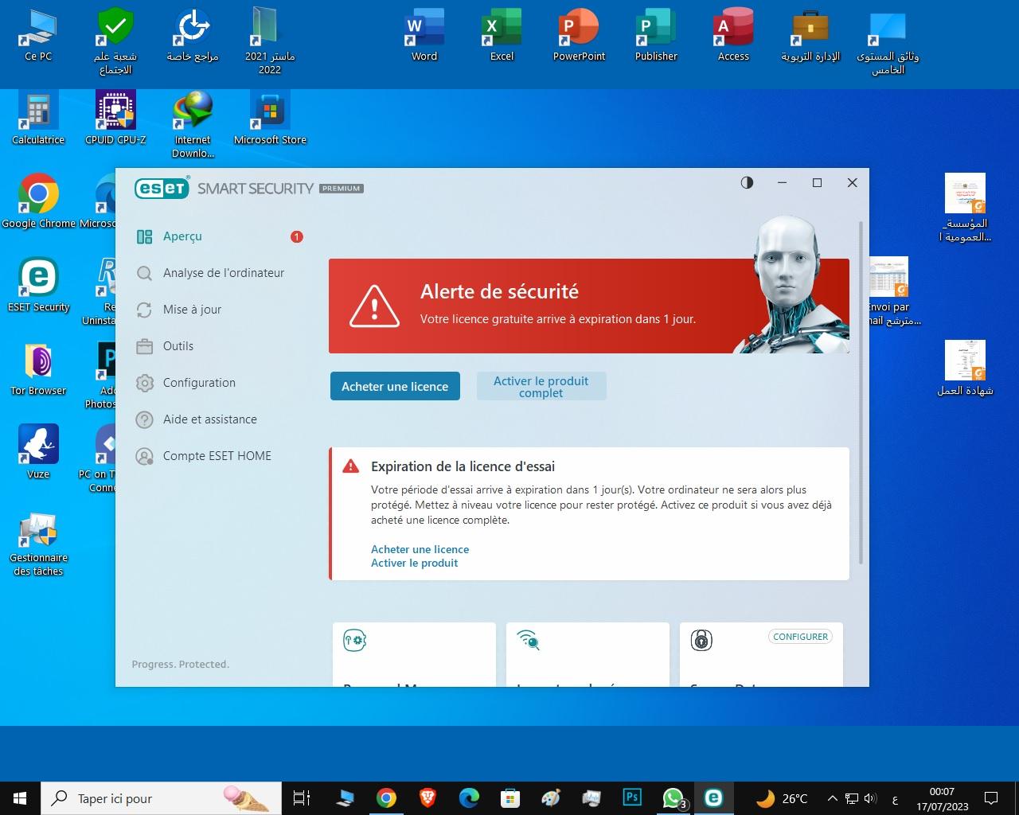Open the notification center icon

[x=991, y=797]
